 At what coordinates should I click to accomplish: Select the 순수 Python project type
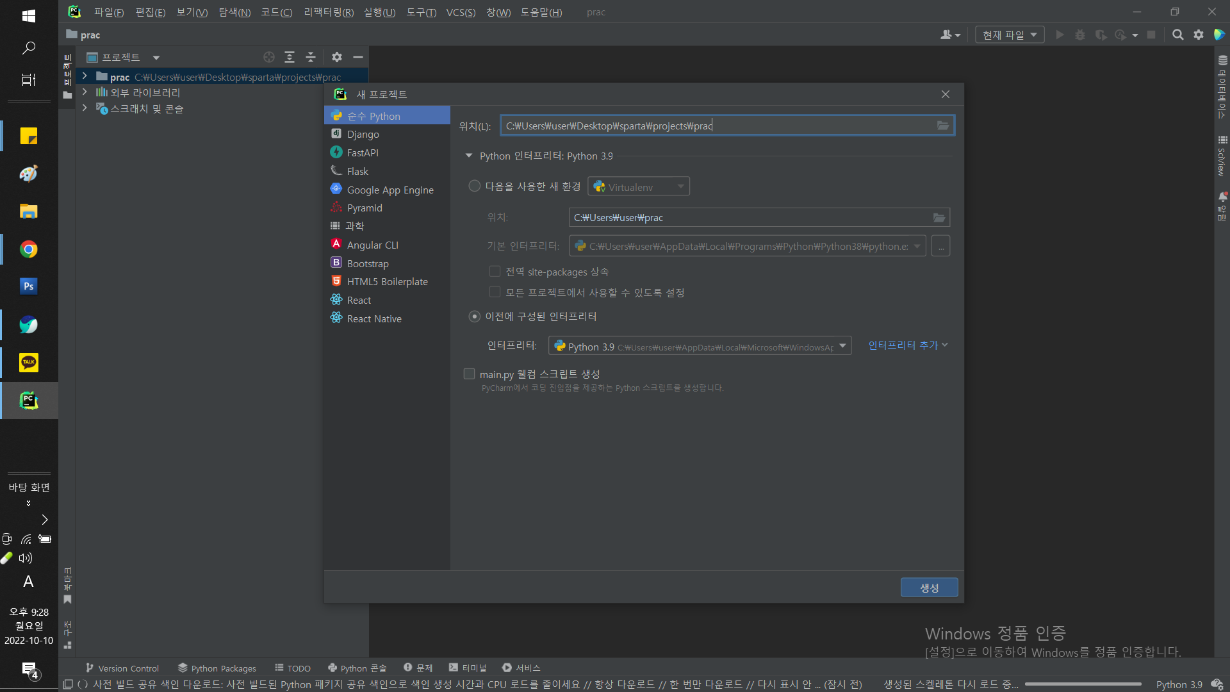(387, 116)
